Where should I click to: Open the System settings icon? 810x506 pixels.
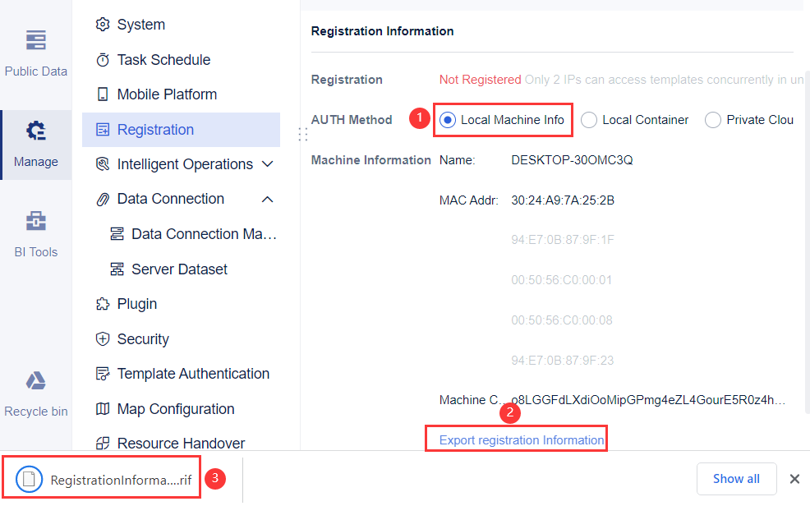[x=103, y=25]
